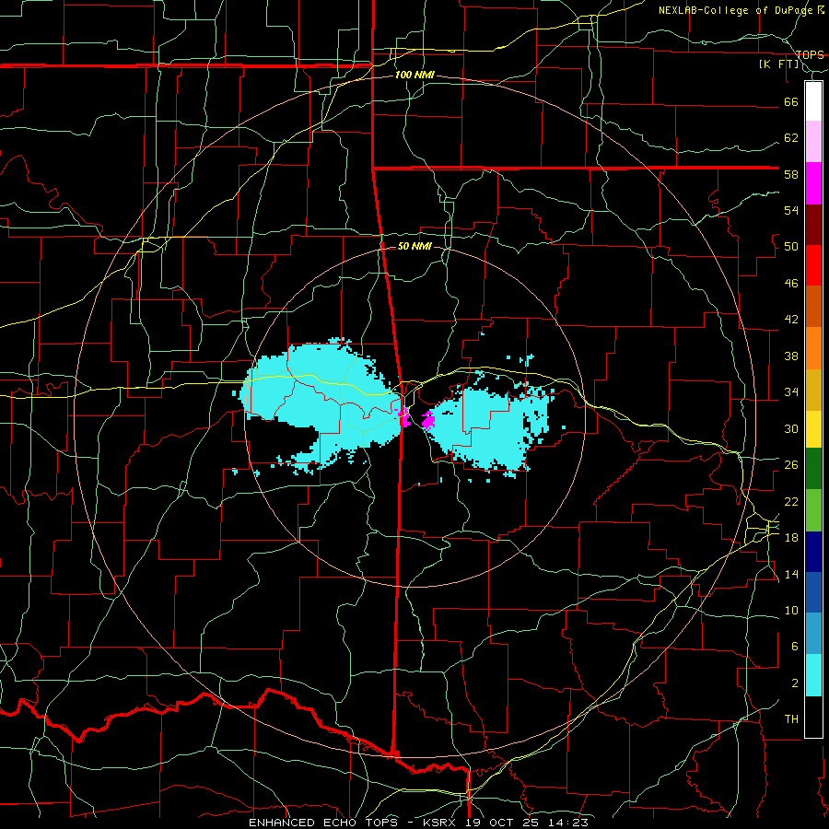The height and width of the screenshot is (829, 829).
Task: Click the magenta swatch in the legend bar
Action: (x=813, y=183)
